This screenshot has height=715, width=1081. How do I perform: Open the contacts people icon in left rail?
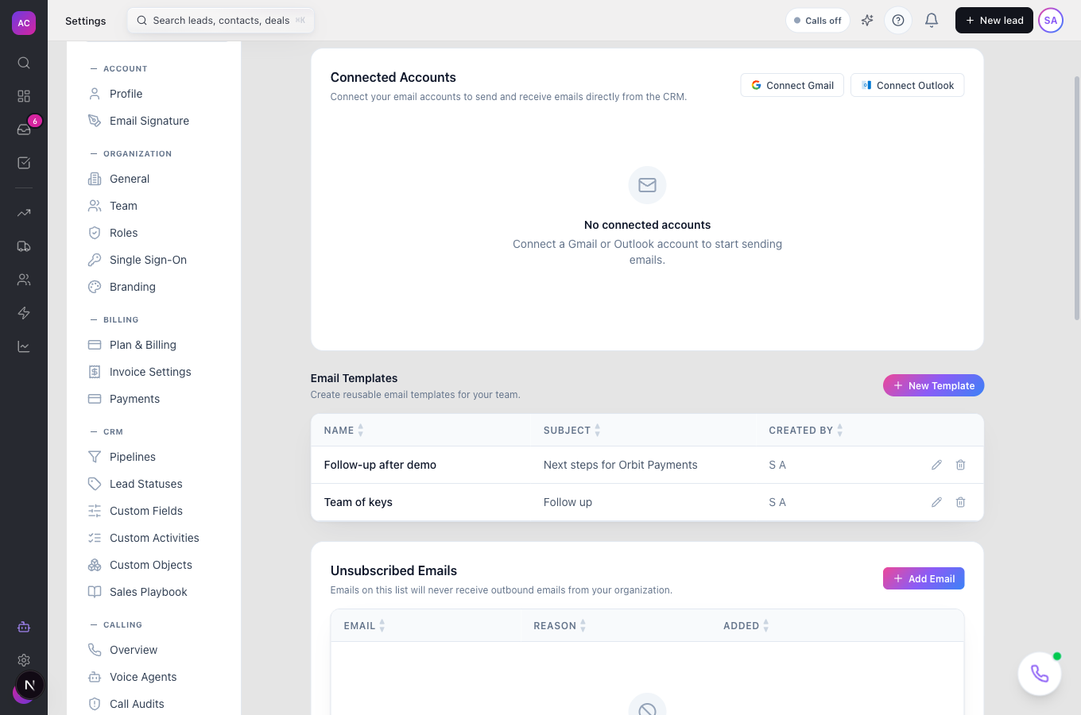(x=24, y=280)
